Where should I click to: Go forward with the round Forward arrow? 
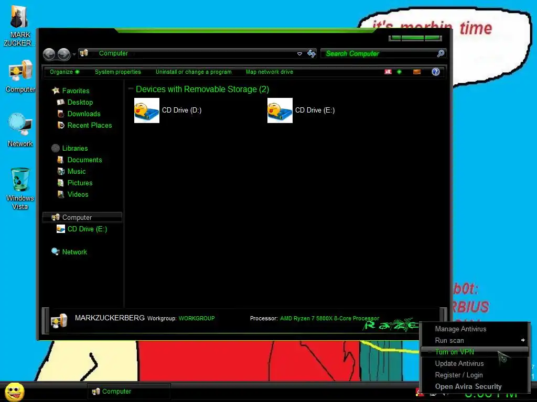(x=63, y=54)
